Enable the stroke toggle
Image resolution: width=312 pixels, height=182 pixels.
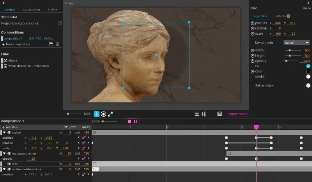tap(308, 77)
